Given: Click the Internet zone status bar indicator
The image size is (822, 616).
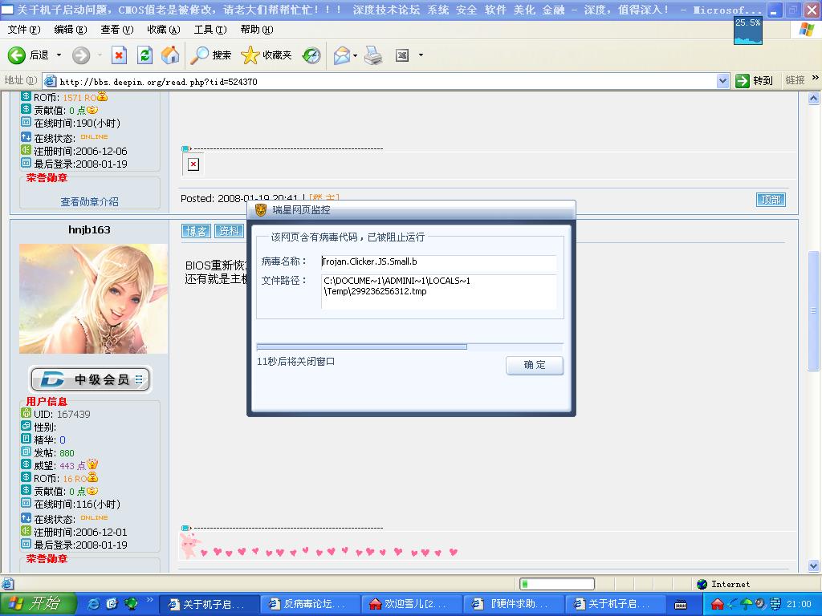Looking at the screenshot, I should pyautogui.click(x=724, y=584).
